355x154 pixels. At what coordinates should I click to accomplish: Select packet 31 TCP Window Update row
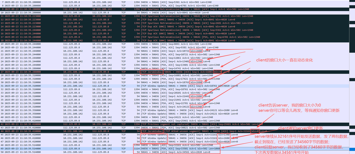tap(177, 86)
